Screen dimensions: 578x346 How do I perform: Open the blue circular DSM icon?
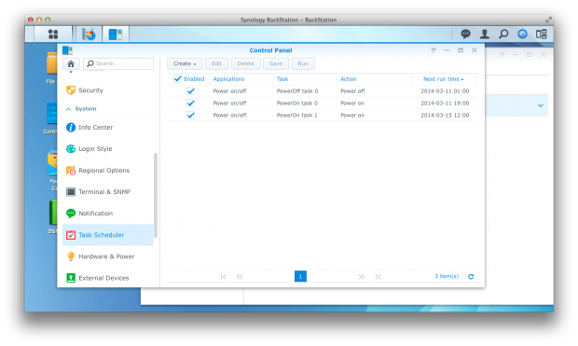(522, 34)
